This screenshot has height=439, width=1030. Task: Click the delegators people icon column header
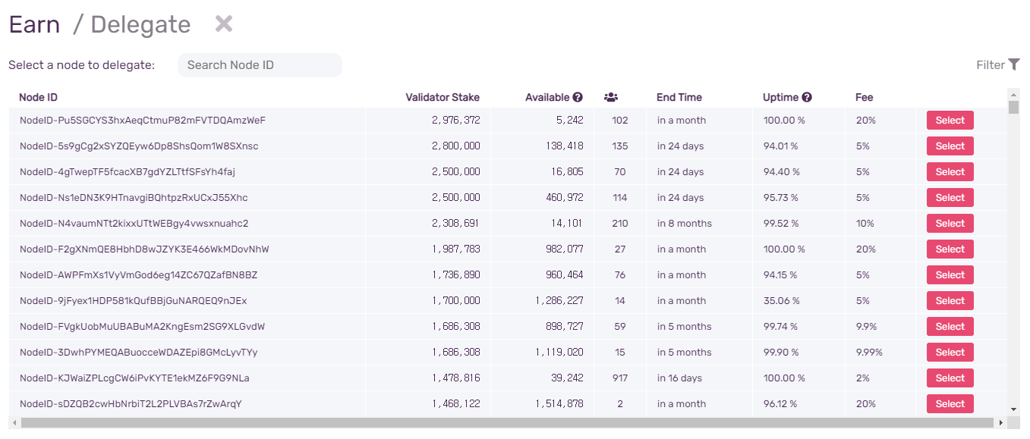click(611, 97)
